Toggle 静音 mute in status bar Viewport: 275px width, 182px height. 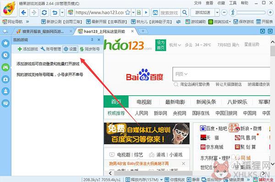193,180
